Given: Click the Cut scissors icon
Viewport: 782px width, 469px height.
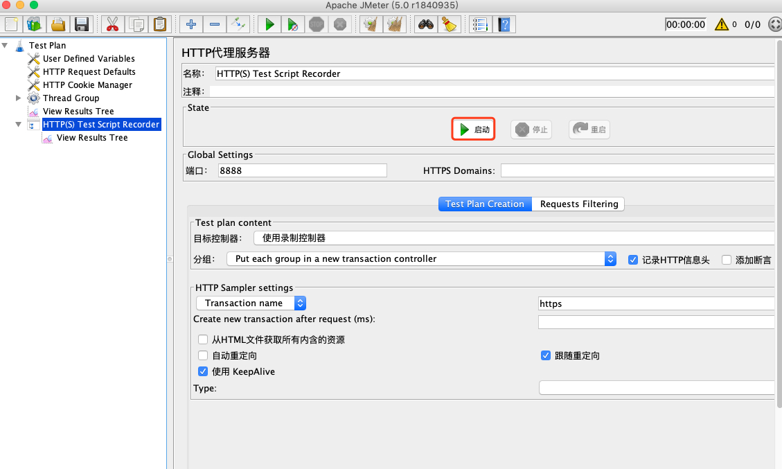Looking at the screenshot, I should pyautogui.click(x=113, y=24).
